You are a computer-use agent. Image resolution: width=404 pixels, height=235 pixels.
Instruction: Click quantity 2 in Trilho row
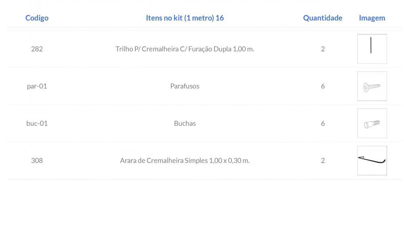(322, 49)
